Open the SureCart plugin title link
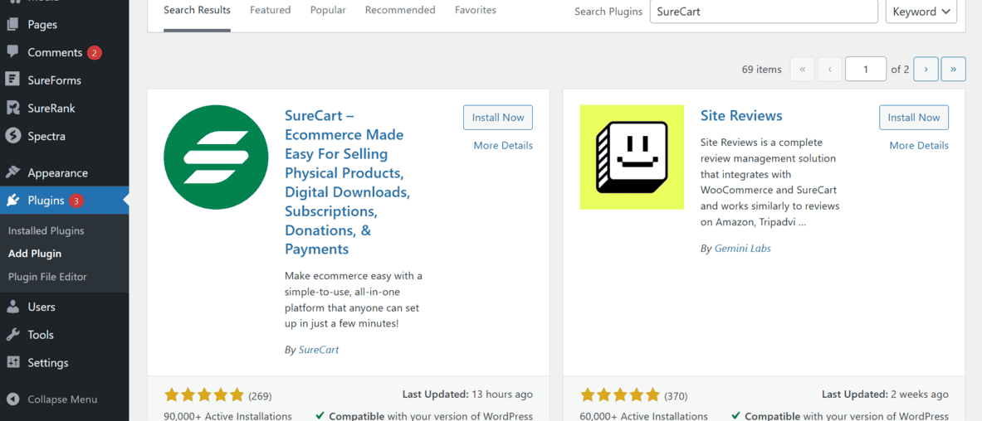This screenshot has height=421, width=982. click(x=348, y=182)
